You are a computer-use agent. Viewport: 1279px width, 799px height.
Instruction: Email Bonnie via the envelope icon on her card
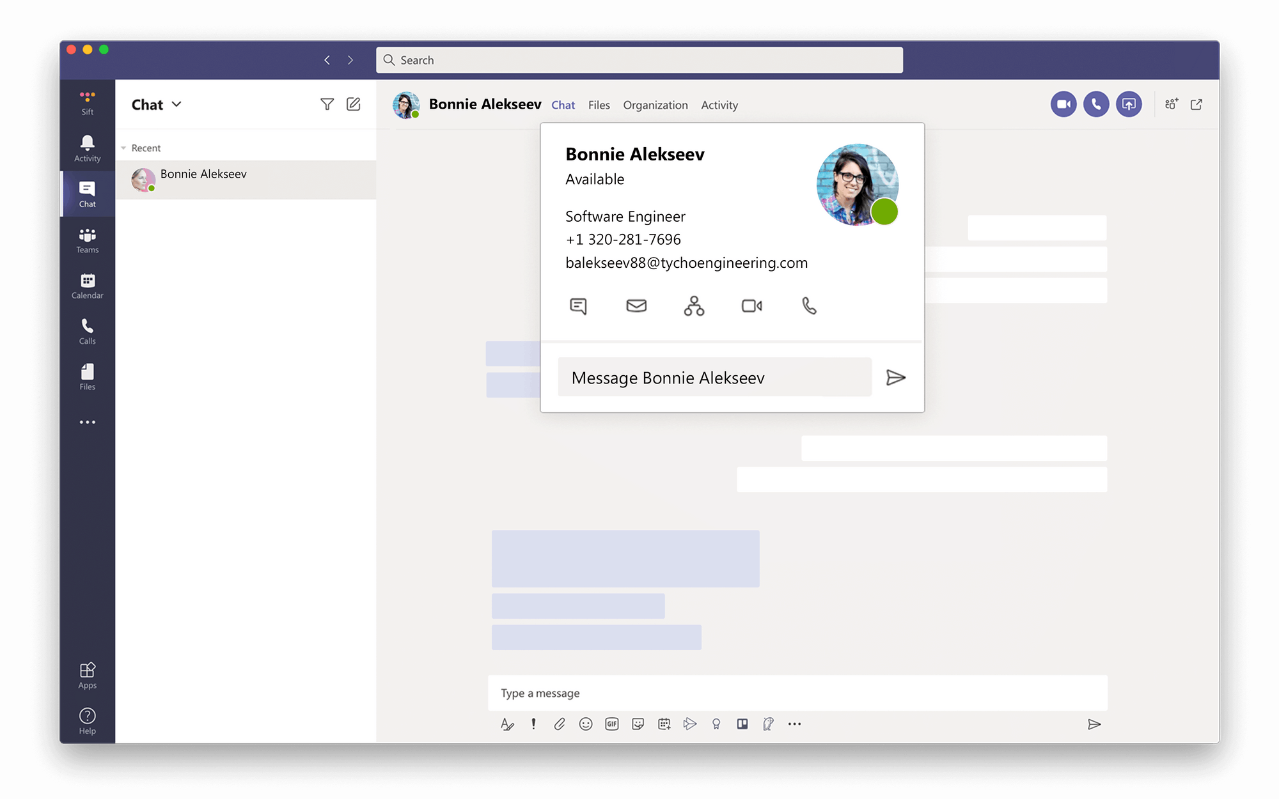click(636, 306)
